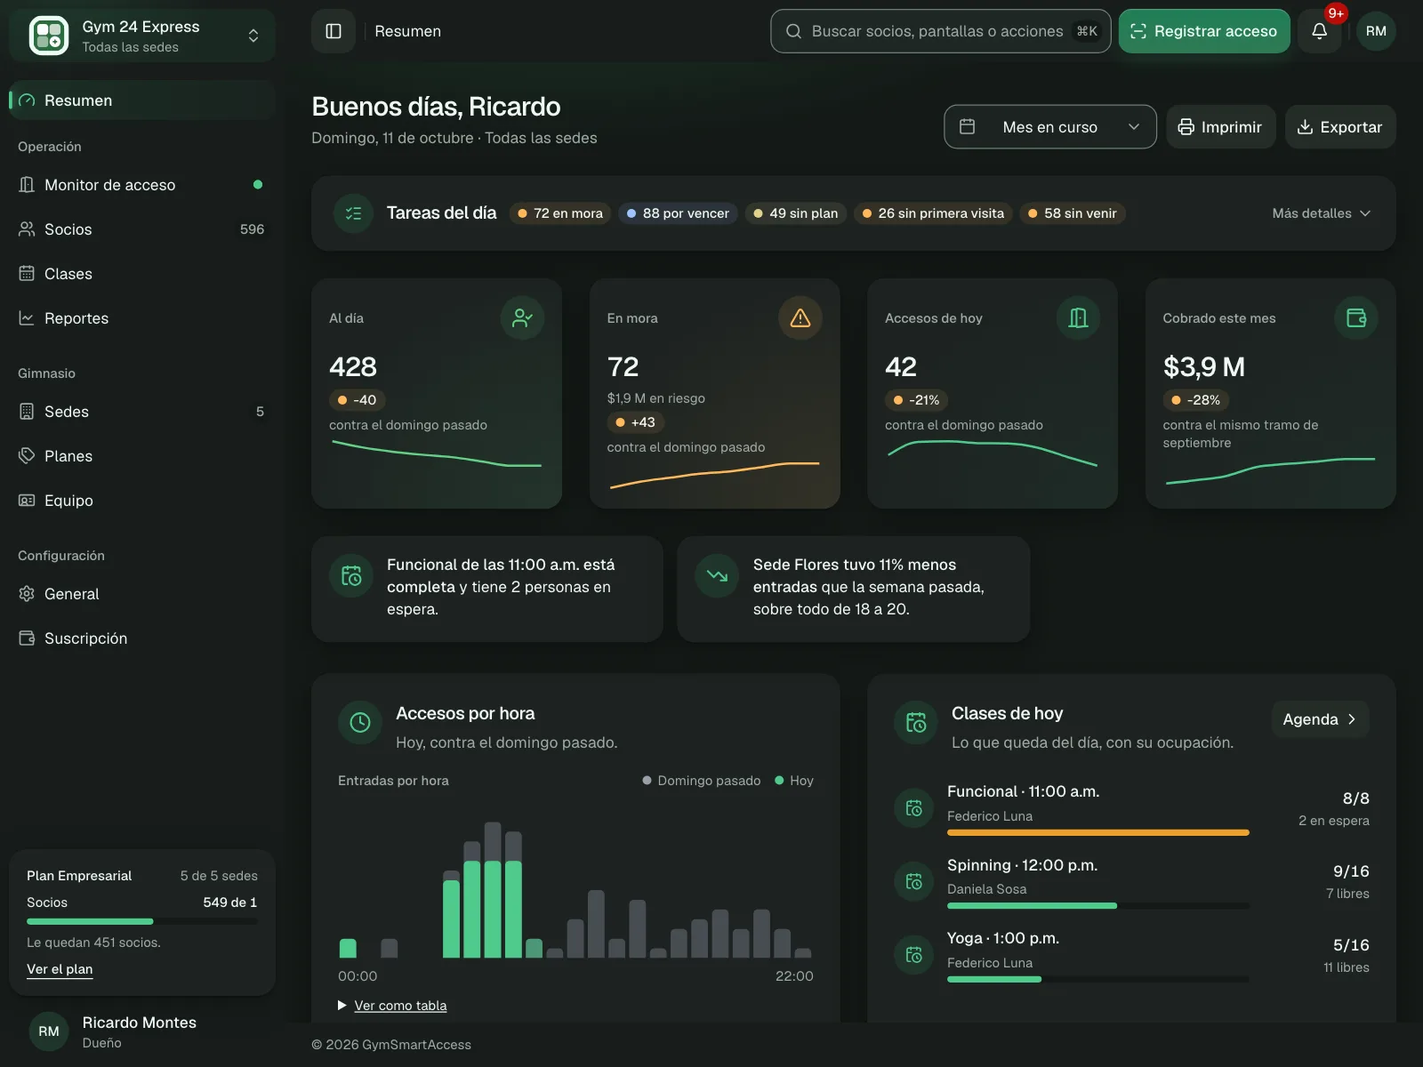This screenshot has width=1423, height=1067.
Task: Toggle the Domingo pasado legend entry
Action: (x=702, y=781)
